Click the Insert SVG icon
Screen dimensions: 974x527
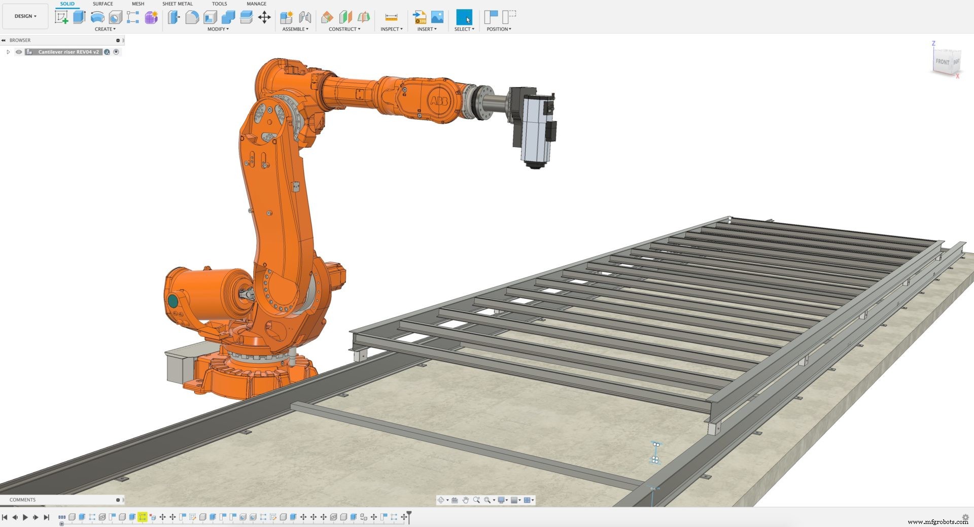pyautogui.click(x=420, y=17)
